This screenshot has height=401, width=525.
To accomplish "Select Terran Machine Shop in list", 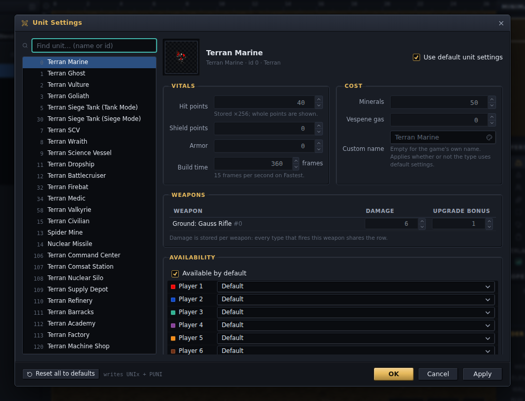I will (89, 346).
